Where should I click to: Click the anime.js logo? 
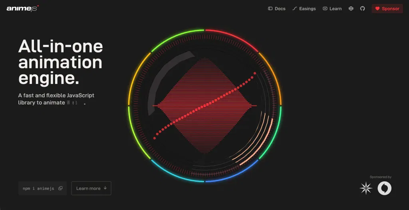click(22, 8)
